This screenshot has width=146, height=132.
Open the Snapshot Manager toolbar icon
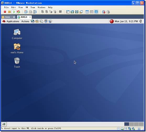click(x=35, y=12)
